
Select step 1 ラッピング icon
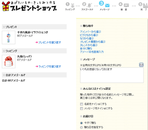[x=72, y=5]
